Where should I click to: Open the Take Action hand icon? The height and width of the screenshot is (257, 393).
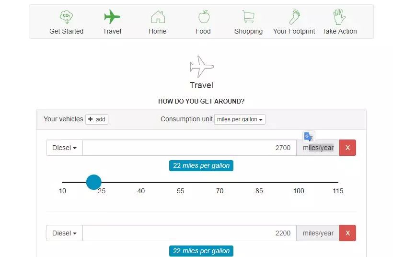coord(339,17)
